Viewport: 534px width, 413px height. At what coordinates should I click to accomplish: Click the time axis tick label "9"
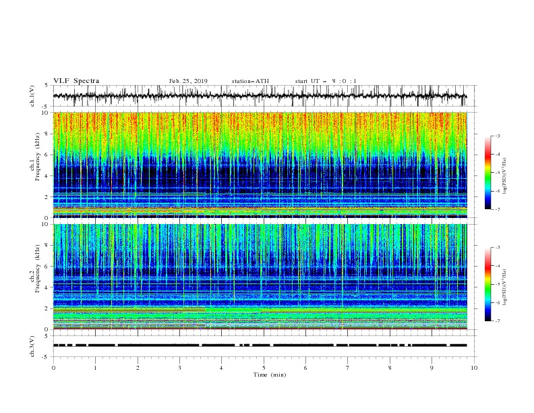point(432,368)
